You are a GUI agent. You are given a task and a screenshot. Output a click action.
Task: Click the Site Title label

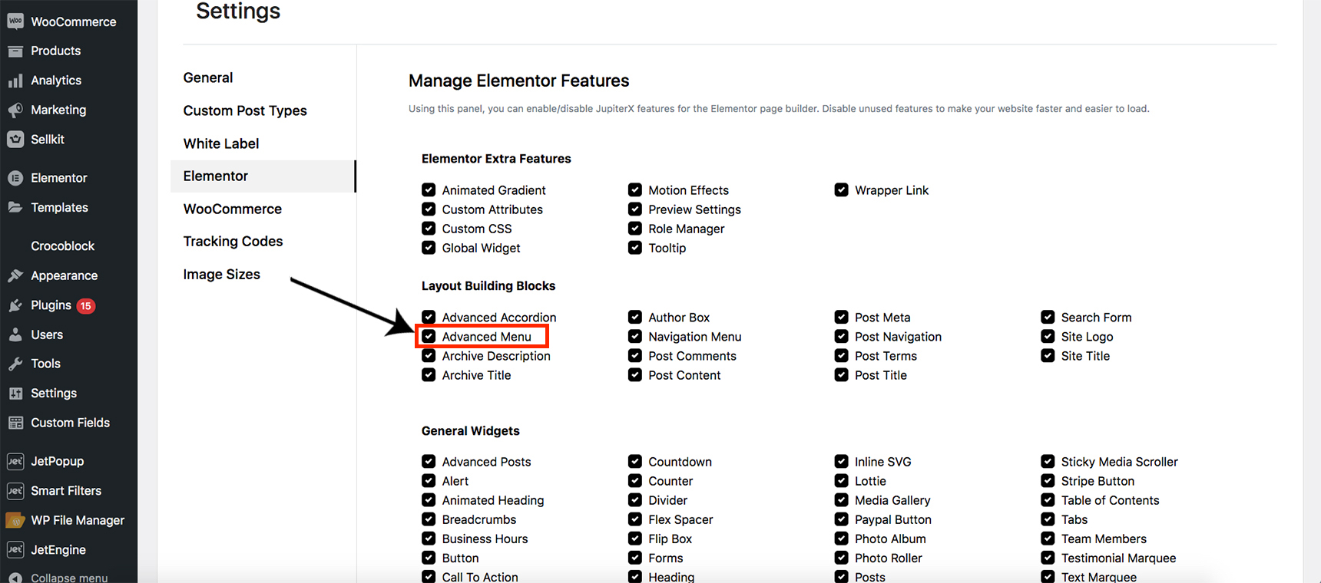1085,356
